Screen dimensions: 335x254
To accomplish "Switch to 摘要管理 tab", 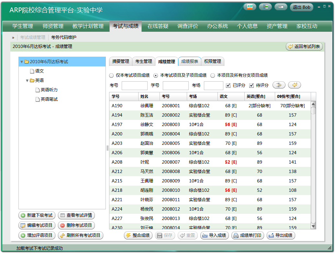I will [121, 61].
